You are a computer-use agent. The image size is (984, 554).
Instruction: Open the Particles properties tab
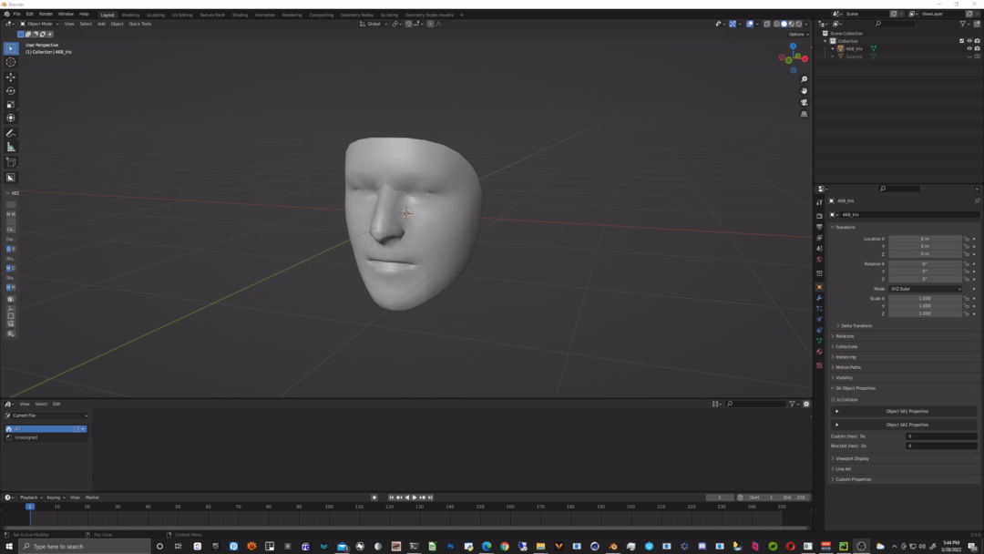click(819, 309)
